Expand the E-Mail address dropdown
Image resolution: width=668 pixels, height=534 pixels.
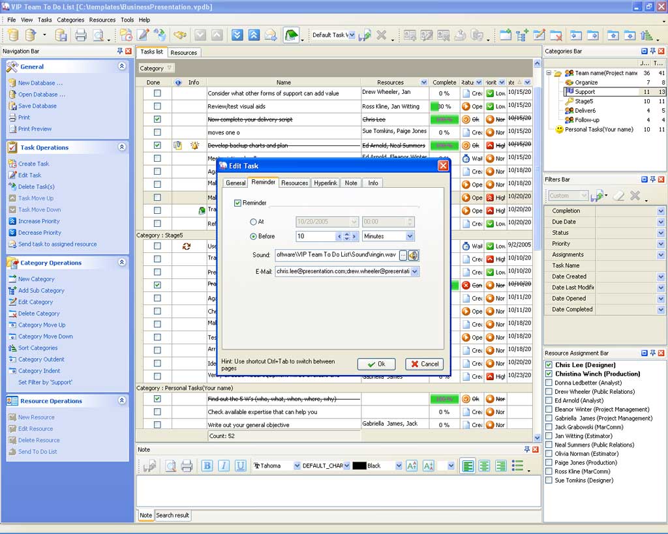point(415,271)
